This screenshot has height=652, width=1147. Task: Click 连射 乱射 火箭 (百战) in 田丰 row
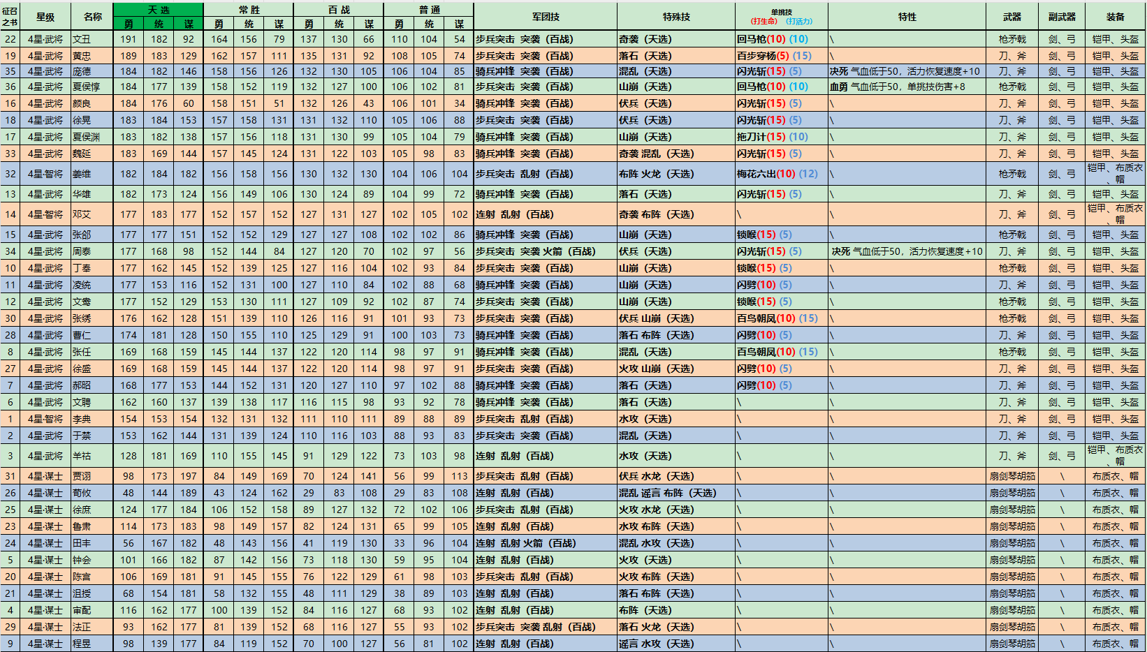[x=546, y=543]
